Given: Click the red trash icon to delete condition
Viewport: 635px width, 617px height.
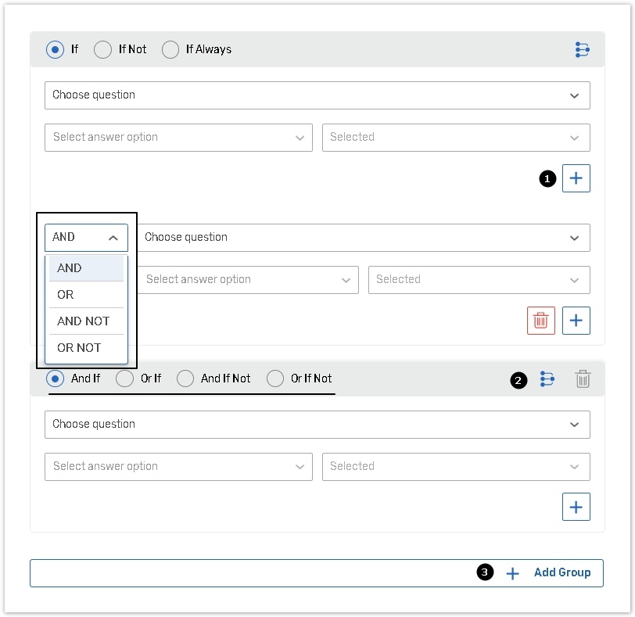Looking at the screenshot, I should [540, 321].
